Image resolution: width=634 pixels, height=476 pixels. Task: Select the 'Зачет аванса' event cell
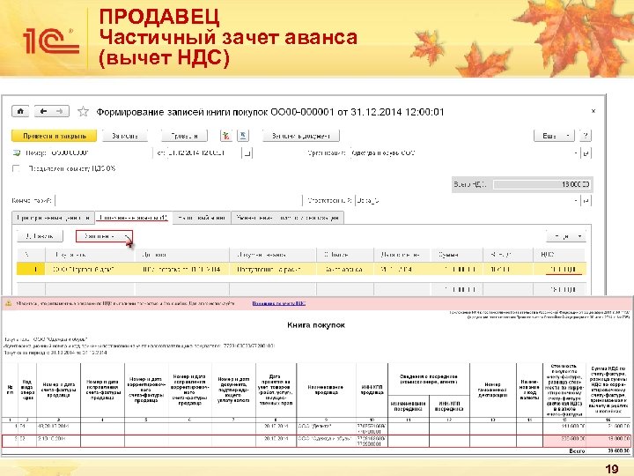345,269
